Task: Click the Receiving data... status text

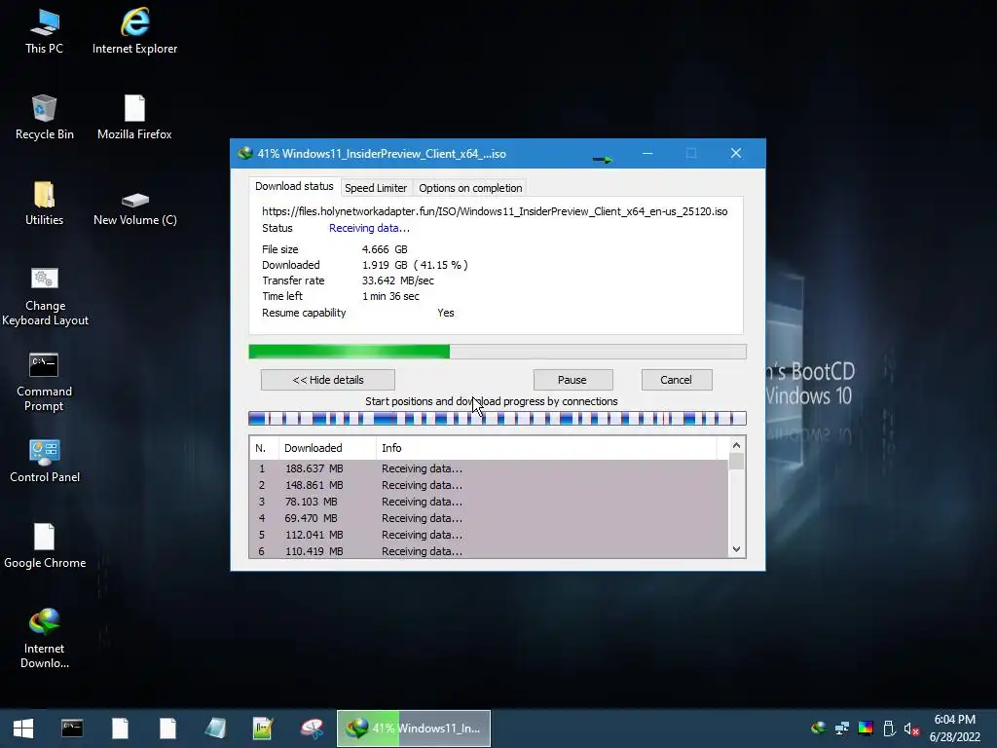Action: (369, 228)
